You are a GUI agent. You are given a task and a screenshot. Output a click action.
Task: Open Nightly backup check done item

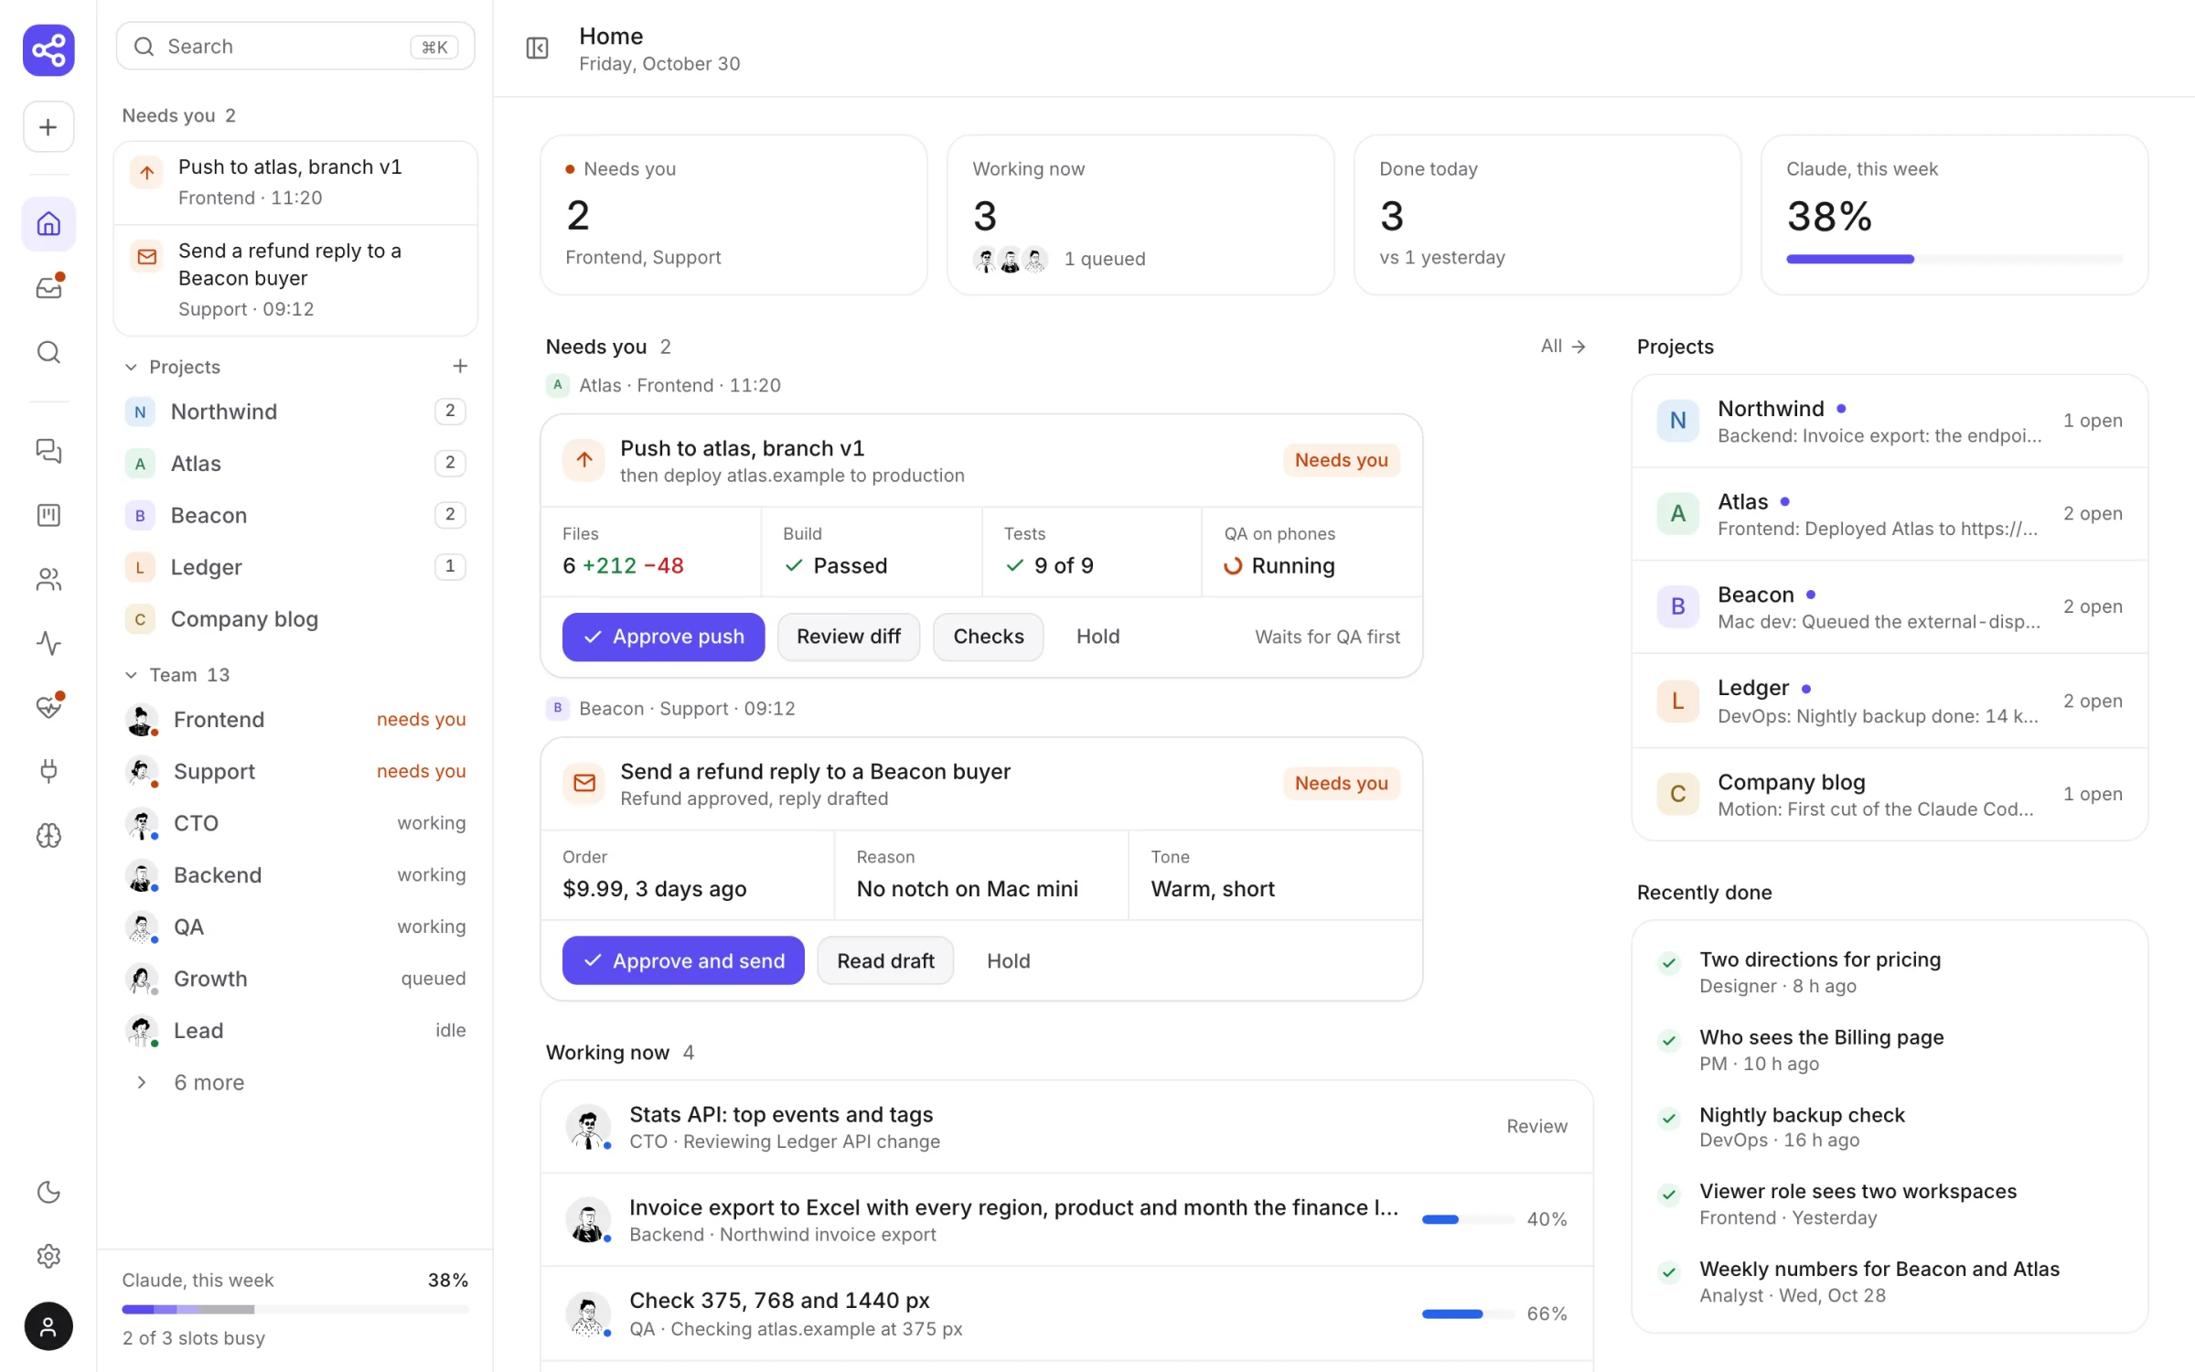click(1890, 1127)
